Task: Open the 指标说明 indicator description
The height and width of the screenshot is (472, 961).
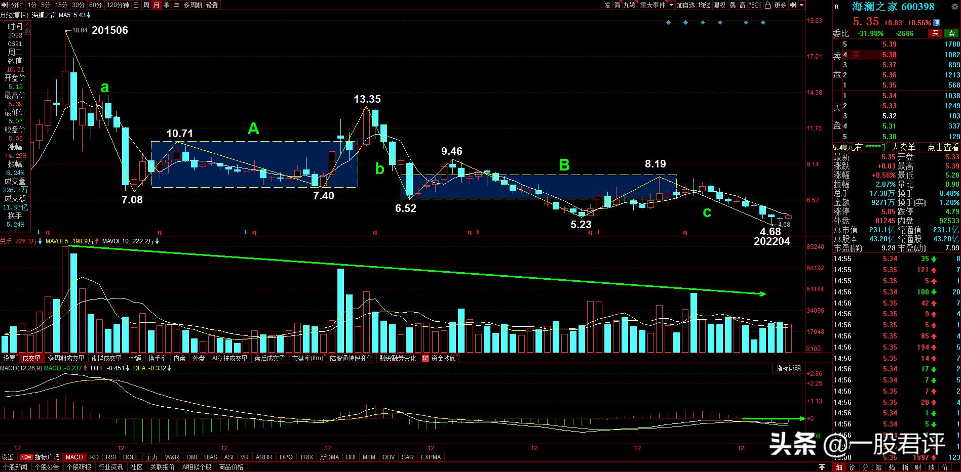Action: (x=789, y=368)
